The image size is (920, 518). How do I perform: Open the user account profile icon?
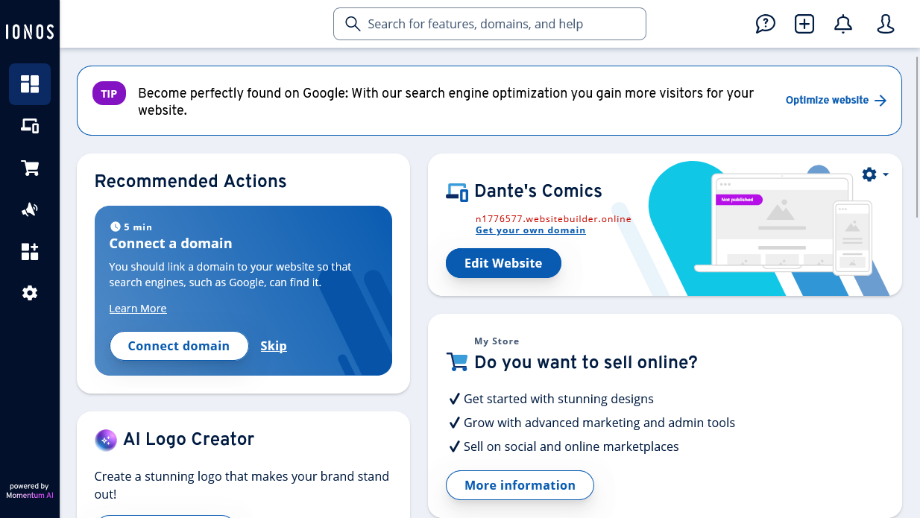pos(885,24)
